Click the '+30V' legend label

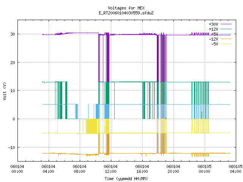(x=213, y=24)
